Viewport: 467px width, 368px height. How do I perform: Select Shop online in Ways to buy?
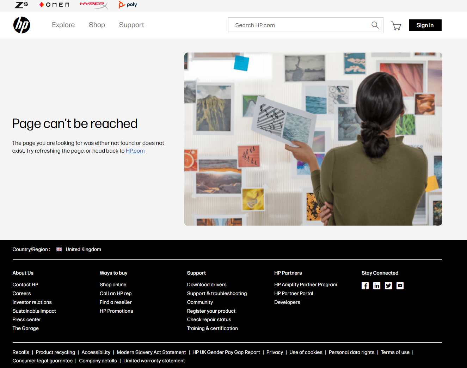point(113,284)
